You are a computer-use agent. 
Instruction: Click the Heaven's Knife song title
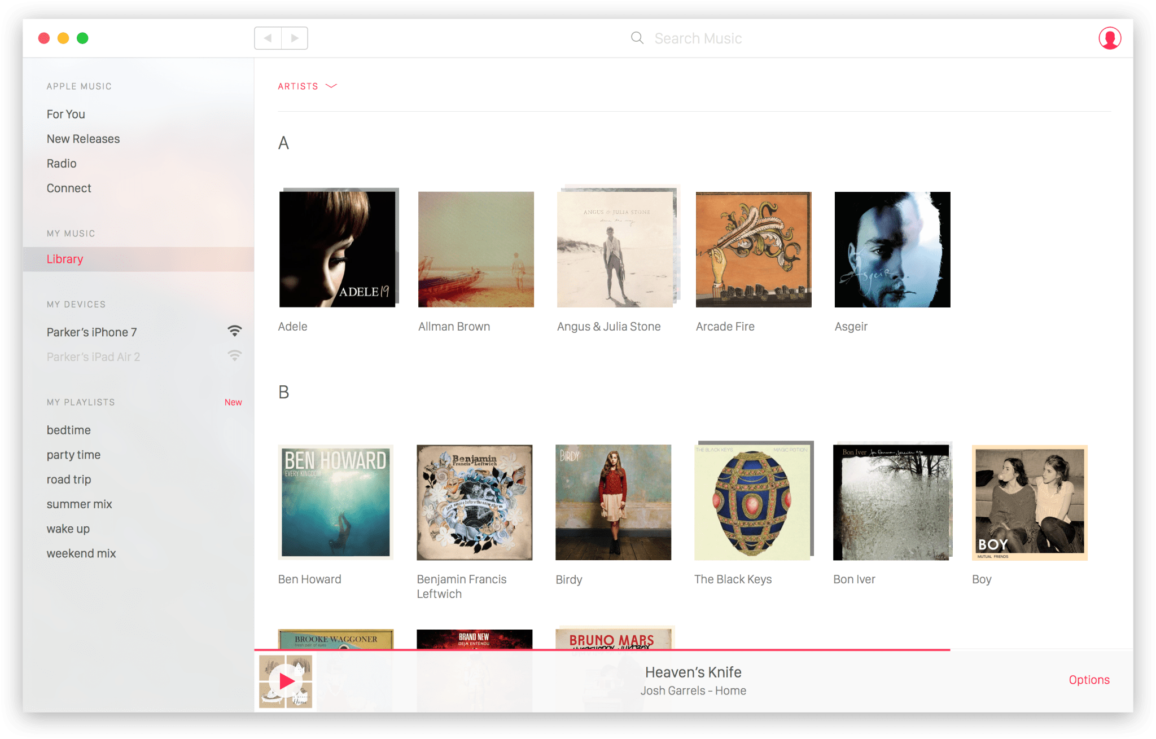click(693, 672)
